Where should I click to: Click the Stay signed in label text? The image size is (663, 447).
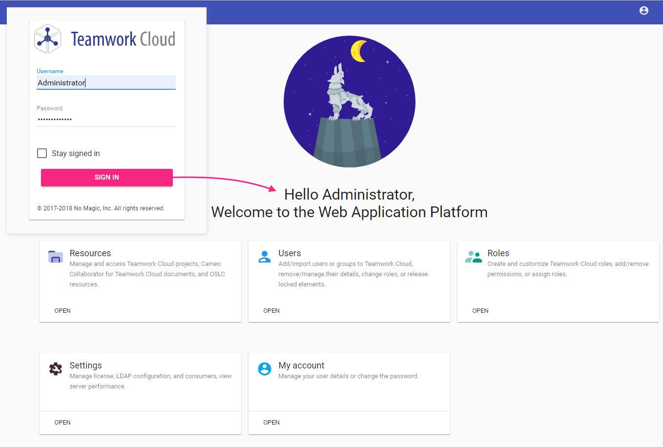76,154
